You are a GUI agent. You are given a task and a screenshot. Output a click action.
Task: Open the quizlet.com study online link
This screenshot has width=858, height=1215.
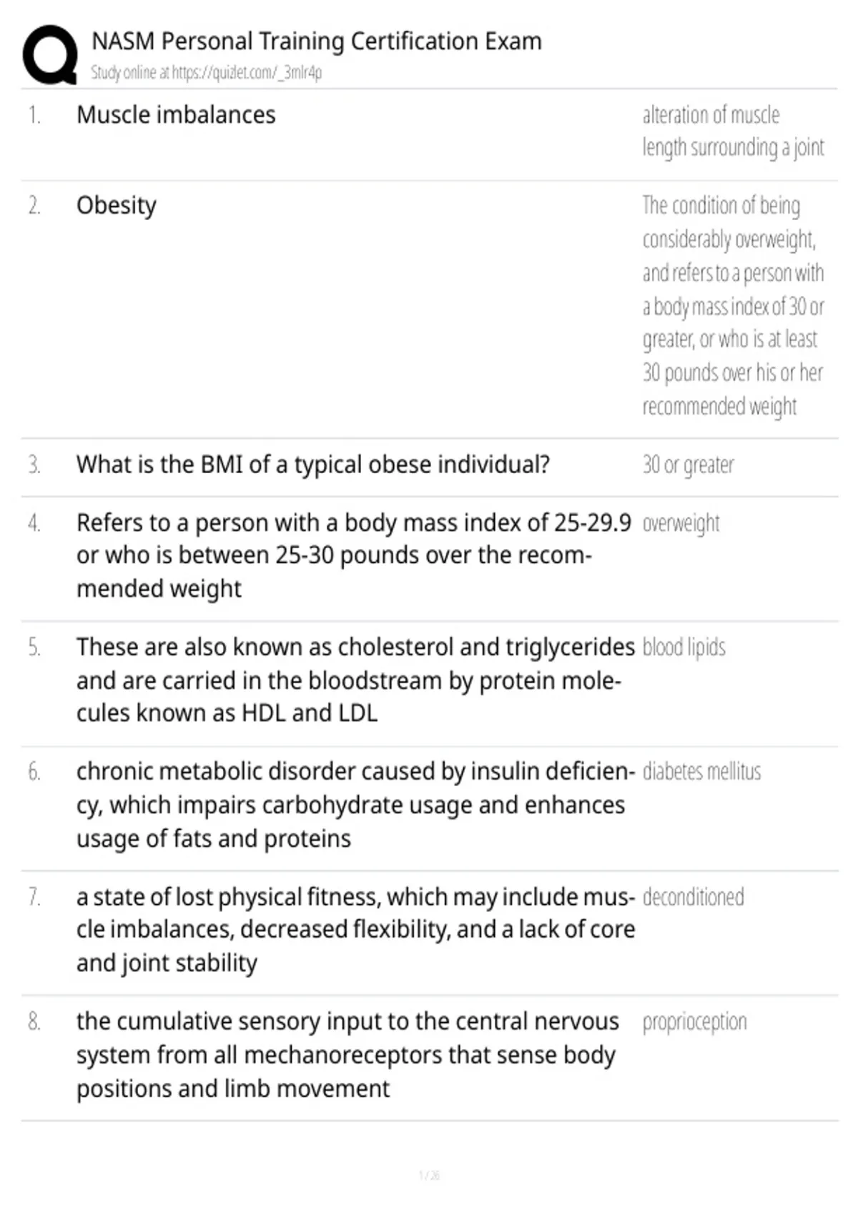click(x=206, y=72)
